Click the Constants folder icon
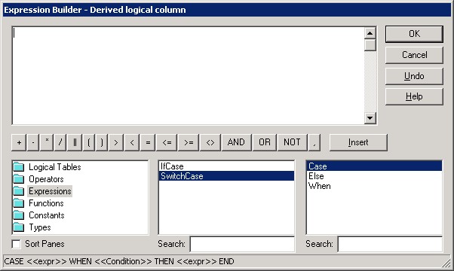The width and height of the screenshot is (454, 271). pos(19,215)
